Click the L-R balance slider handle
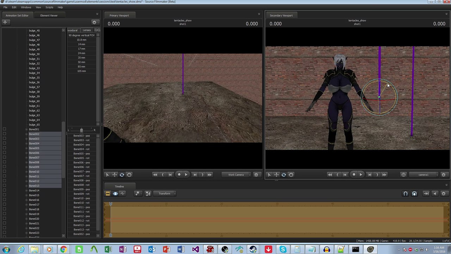451x254 pixels. tap(81, 130)
